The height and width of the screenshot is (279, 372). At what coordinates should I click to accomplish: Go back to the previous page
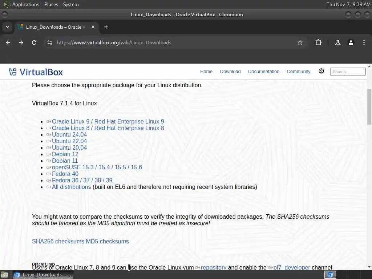(x=8, y=43)
